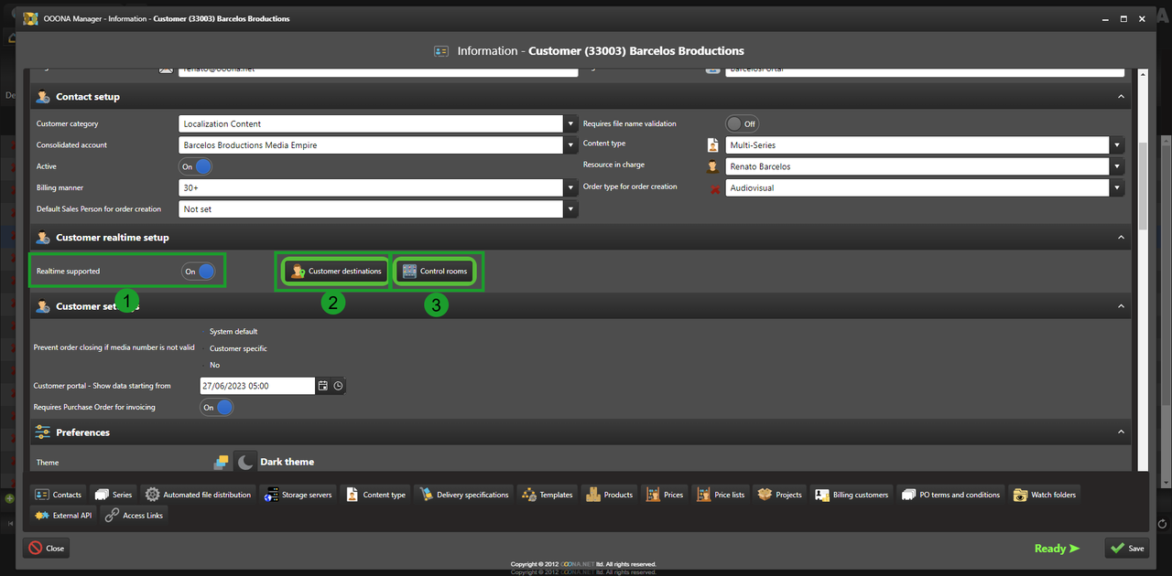The image size is (1172, 576).
Task: Disable the Realtime supported switch
Action: pyautogui.click(x=199, y=272)
